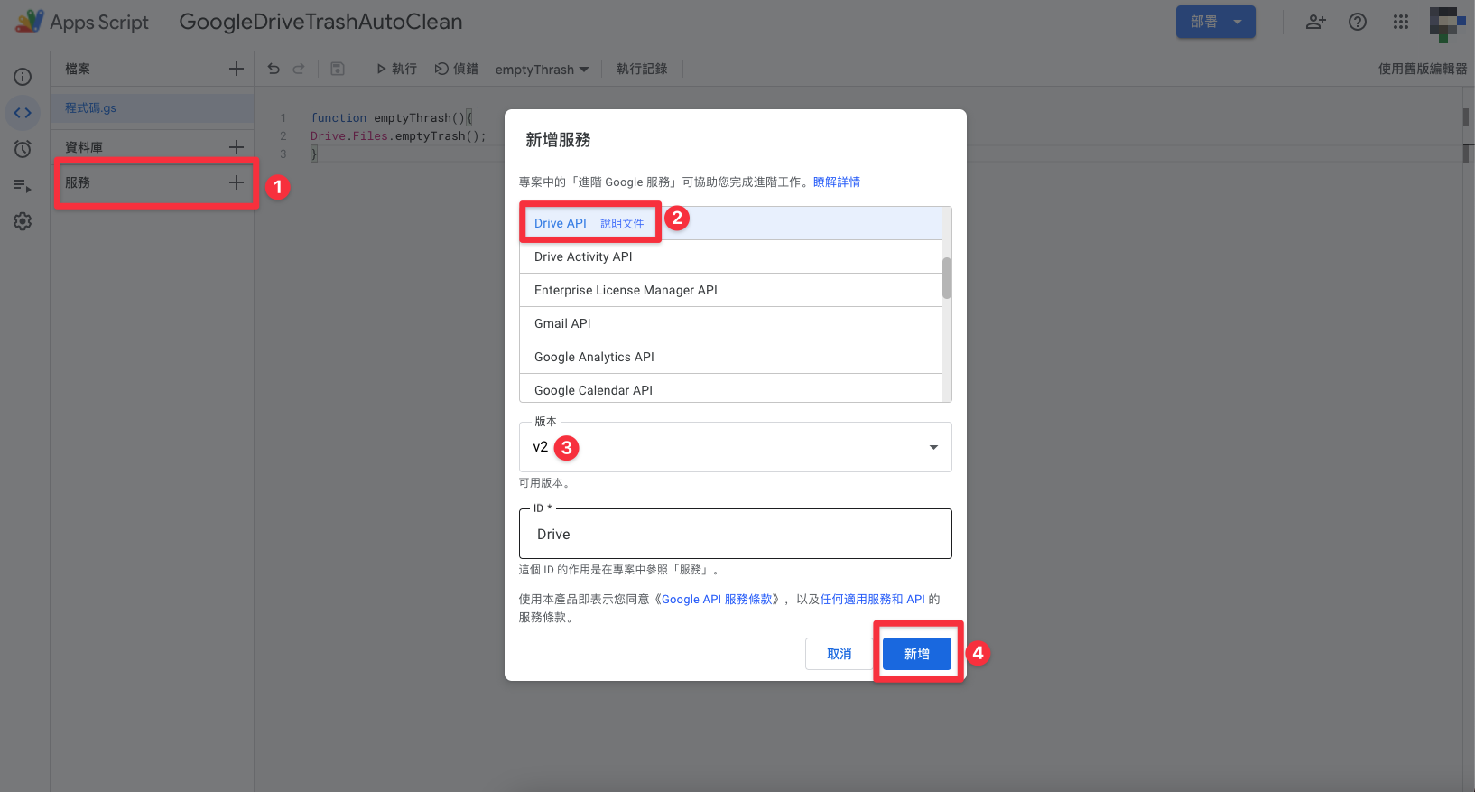This screenshot has width=1475, height=792.
Task: Click the redo arrow in the editor toolbar
Action: click(x=299, y=69)
